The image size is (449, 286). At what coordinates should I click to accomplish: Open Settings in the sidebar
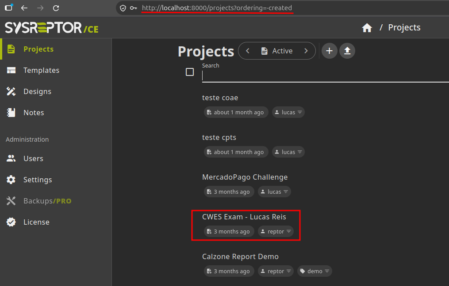pyautogui.click(x=56, y=180)
